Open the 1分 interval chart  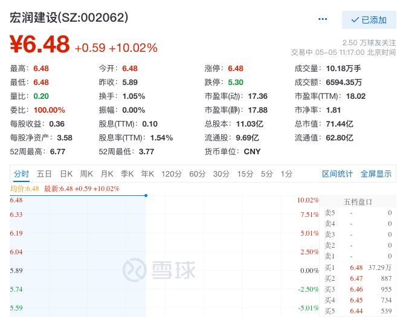(286, 174)
